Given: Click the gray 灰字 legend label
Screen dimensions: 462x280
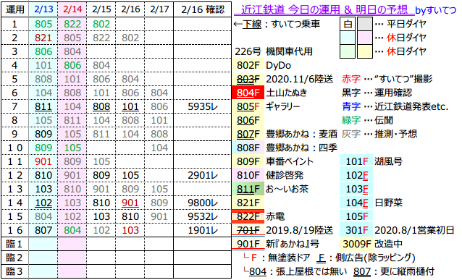Looking at the screenshot, I should (351, 134).
